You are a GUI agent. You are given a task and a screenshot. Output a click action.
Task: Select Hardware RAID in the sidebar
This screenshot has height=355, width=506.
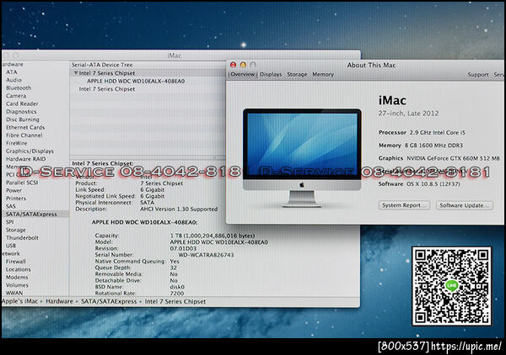pos(26,159)
